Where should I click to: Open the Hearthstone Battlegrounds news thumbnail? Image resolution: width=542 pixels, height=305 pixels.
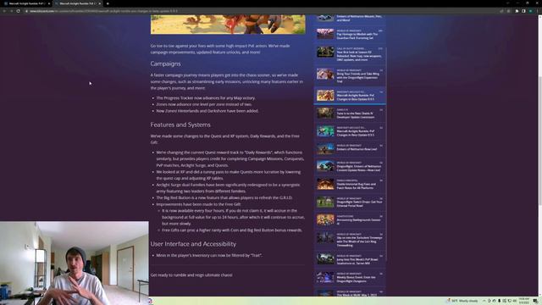click(325, 219)
